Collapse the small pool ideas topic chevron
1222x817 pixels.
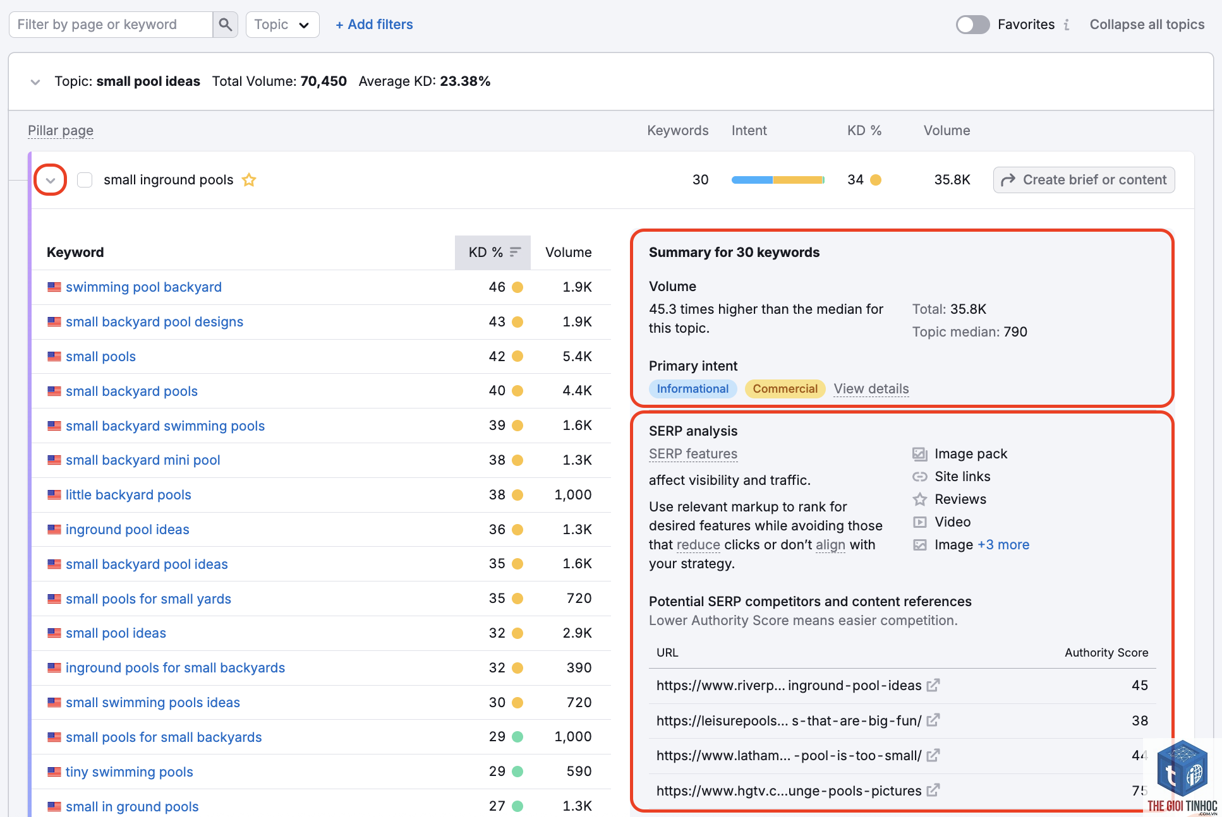coord(35,82)
